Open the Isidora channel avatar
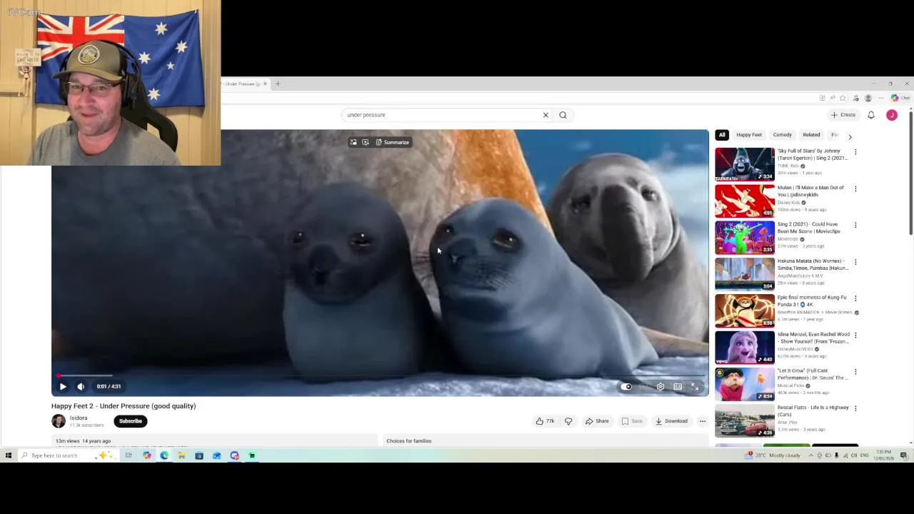This screenshot has height=514, width=914. [59, 421]
